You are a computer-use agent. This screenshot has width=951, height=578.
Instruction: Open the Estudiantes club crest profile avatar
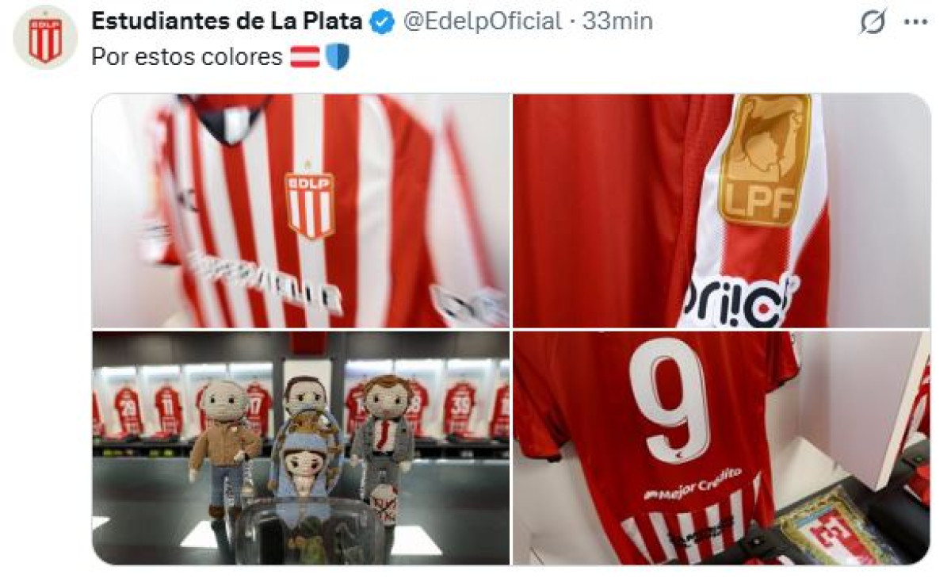pyautogui.click(x=45, y=37)
